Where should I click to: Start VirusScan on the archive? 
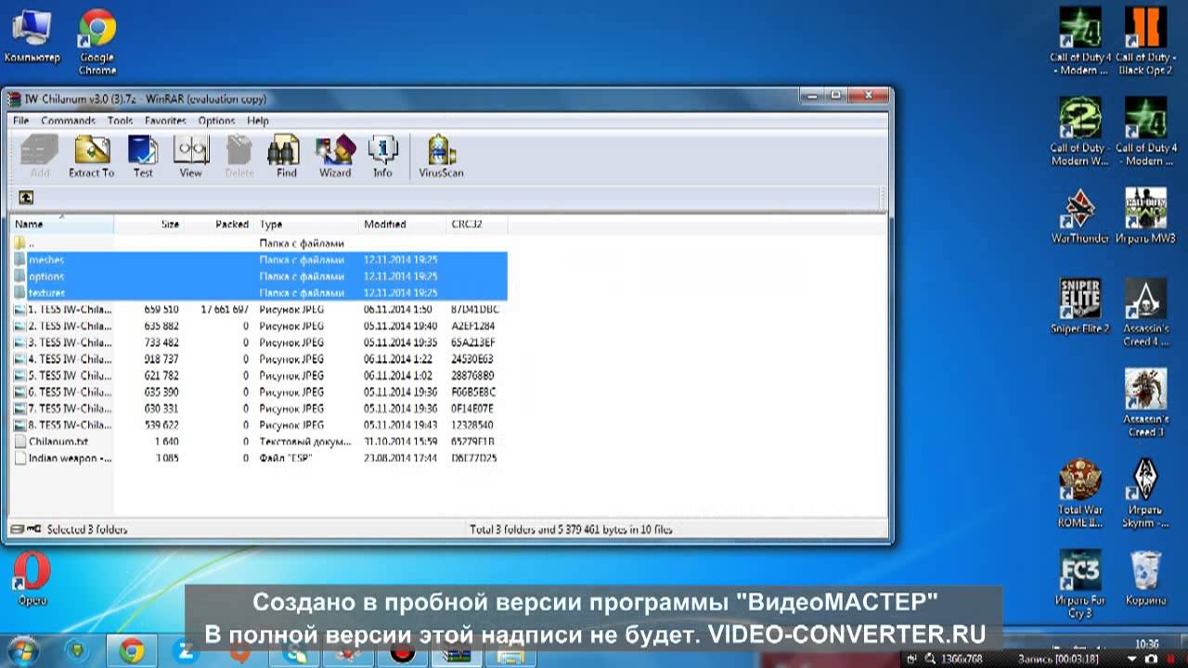(441, 156)
